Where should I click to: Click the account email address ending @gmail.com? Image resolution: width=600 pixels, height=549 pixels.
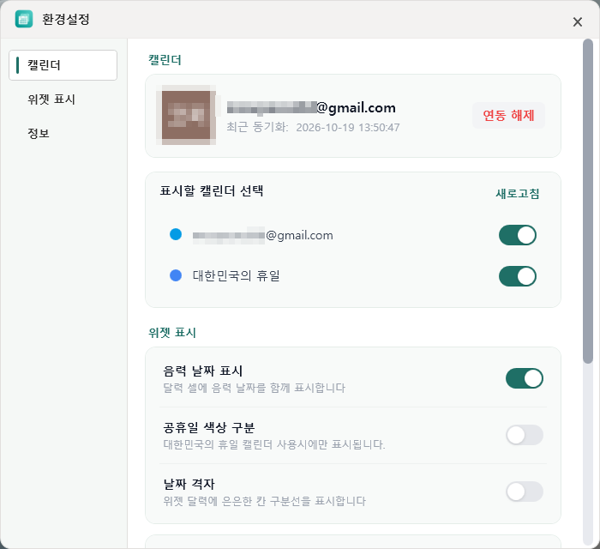point(311,108)
